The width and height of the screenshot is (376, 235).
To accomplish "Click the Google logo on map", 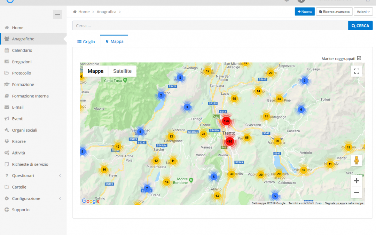I will click(x=91, y=201).
